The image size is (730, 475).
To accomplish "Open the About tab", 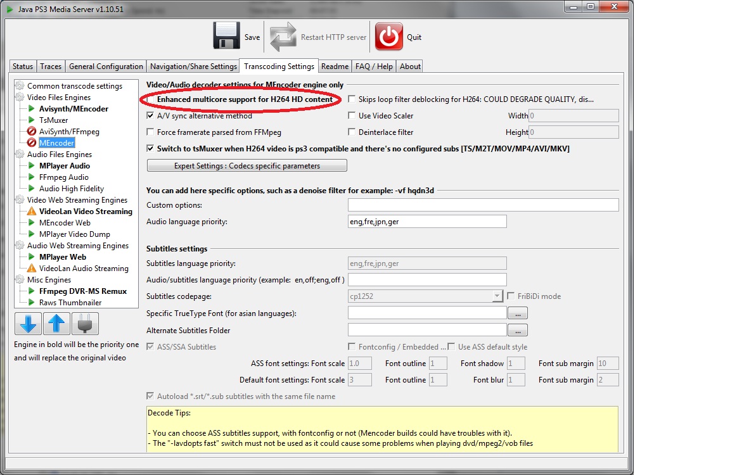I will click(x=410, y=66).
